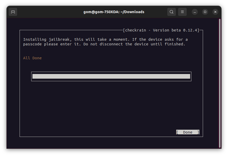Image resolution: width=228 pixels, height=156 pixels.
Task: Close the terminal window
Action: [215, 12]
